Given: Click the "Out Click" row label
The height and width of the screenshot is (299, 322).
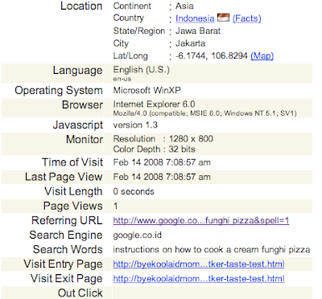Looking at the screenshot, I should click(80, 293).
